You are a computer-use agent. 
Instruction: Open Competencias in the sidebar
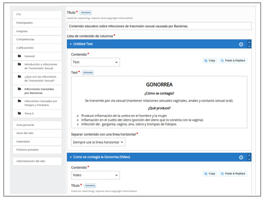(37, 40)
